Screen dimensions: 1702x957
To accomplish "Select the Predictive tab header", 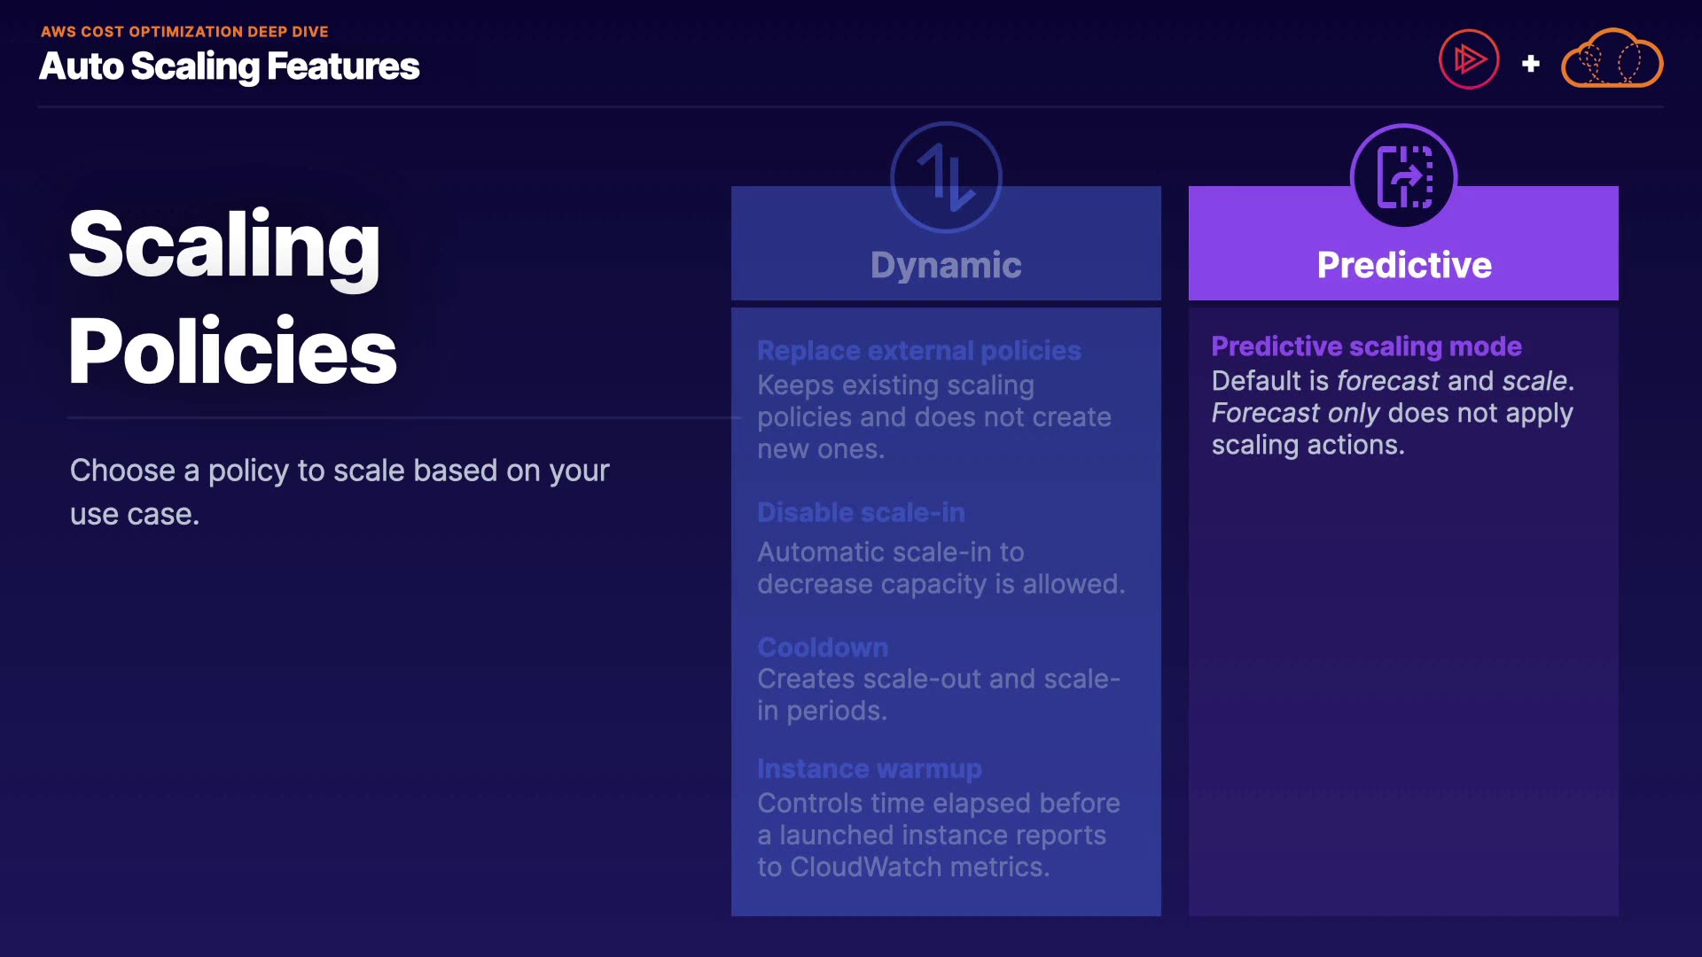I will tap(1404, 264).
